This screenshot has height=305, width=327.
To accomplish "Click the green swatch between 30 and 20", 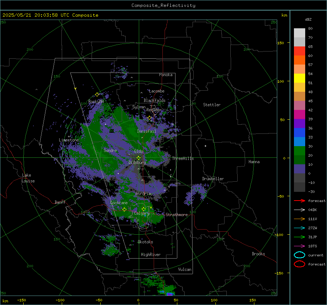I will [x=299, y=151].
